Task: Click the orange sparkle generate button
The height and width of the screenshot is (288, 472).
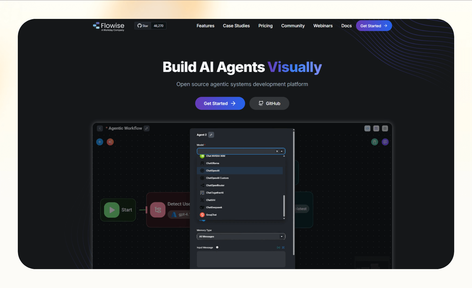Action: click(x=110, y=142)
